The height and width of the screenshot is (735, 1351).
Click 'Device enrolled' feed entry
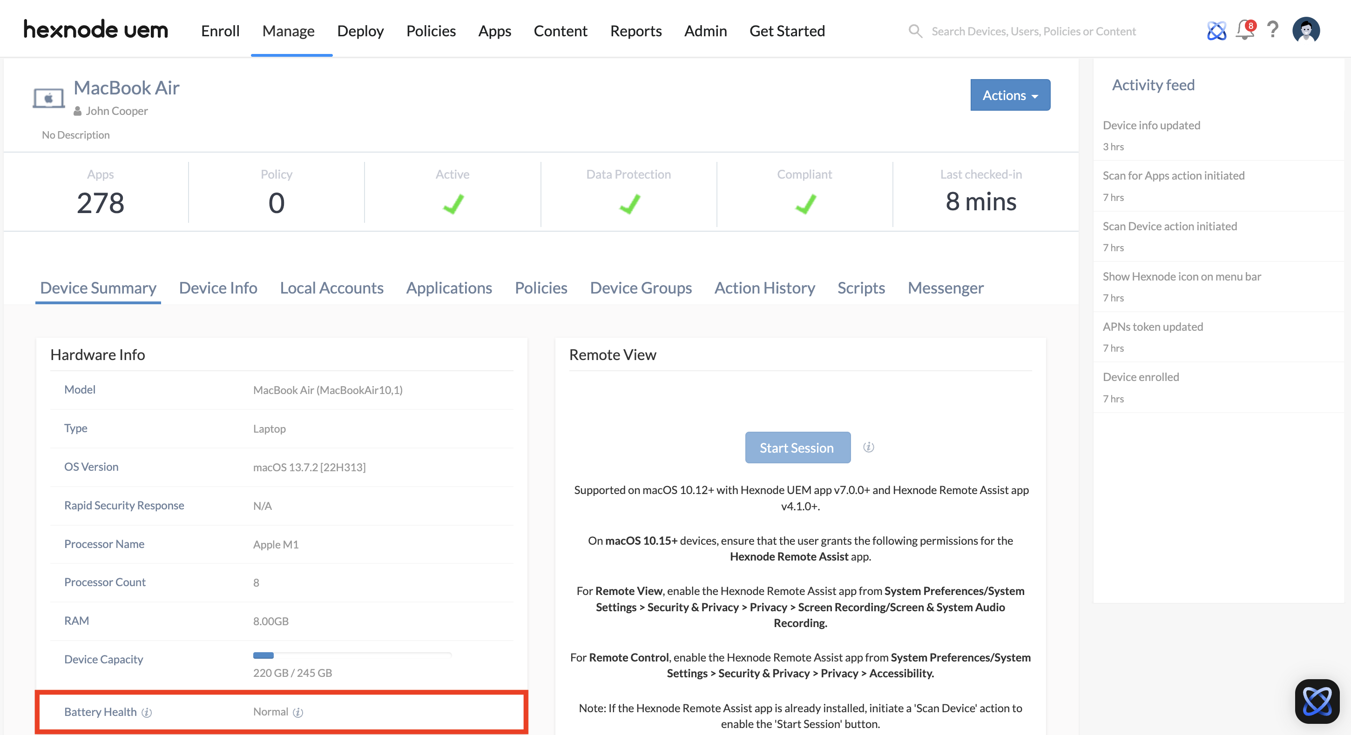point(1141,377)
